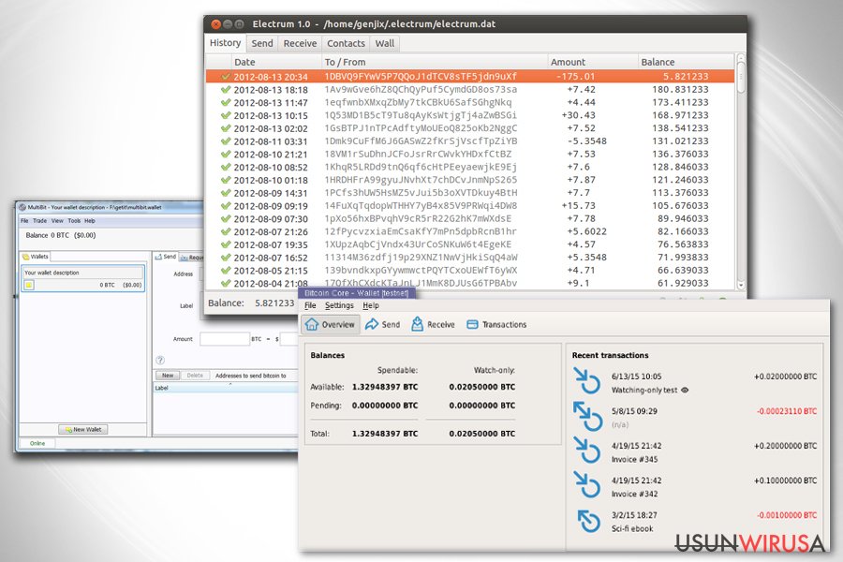Click the -0.00023110 BTC amount in Recent transactions
843x562 pixels.
pos(787,411)
